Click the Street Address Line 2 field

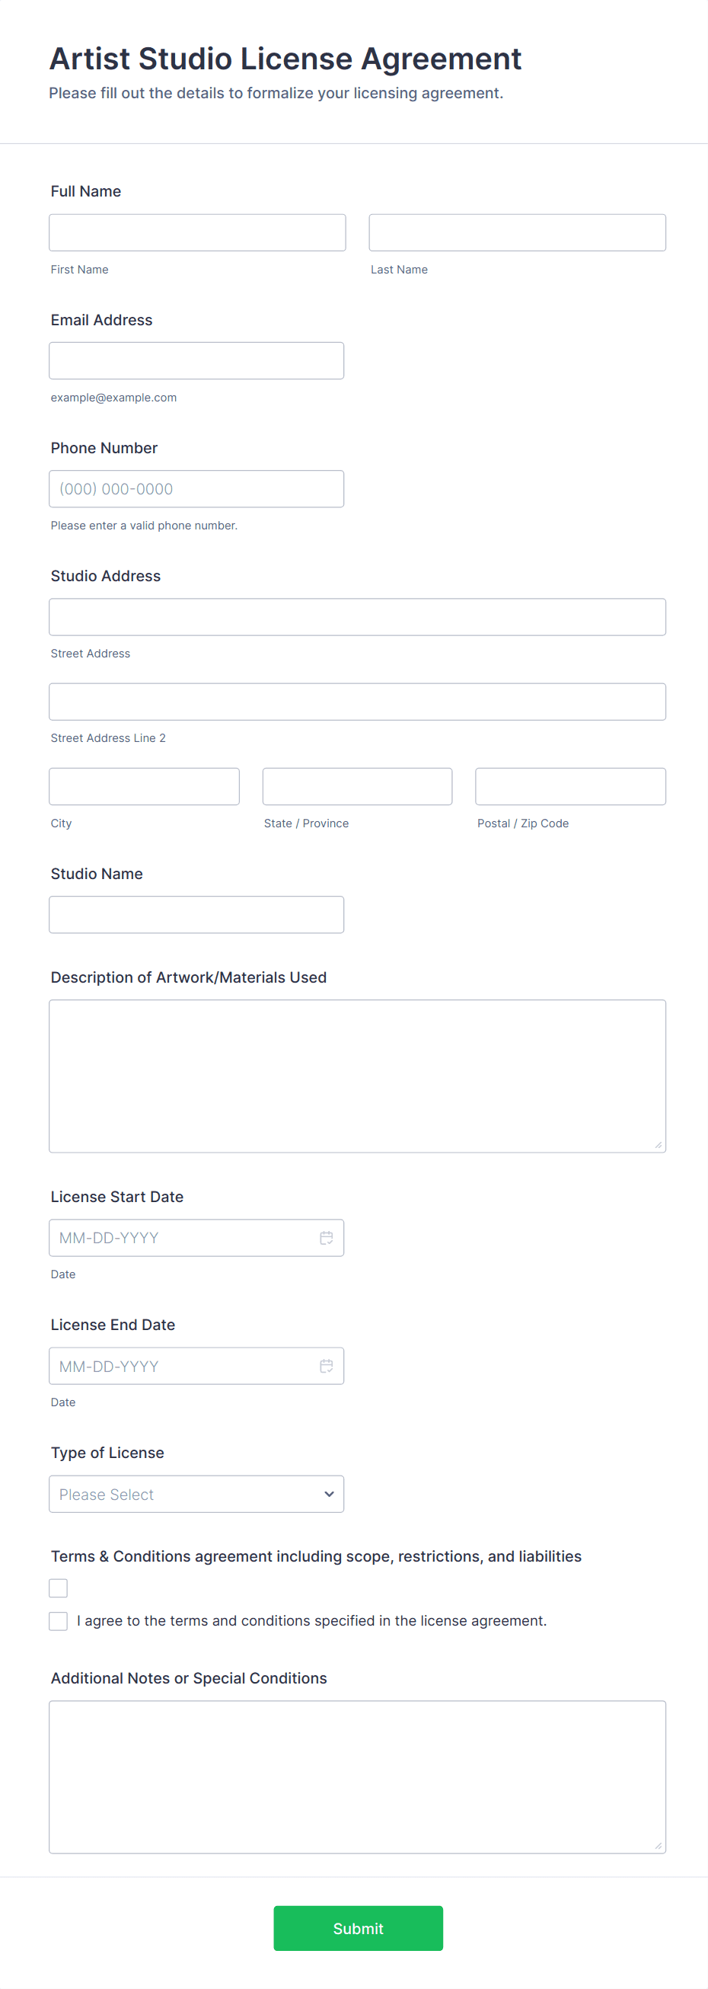(x=357, y=702)
